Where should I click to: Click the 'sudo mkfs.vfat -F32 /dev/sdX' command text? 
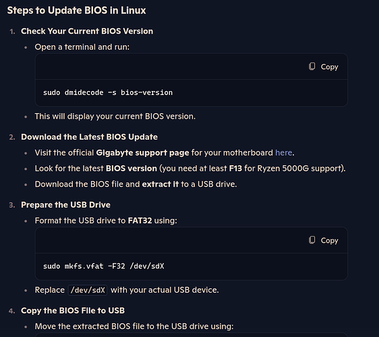[103, 266]
